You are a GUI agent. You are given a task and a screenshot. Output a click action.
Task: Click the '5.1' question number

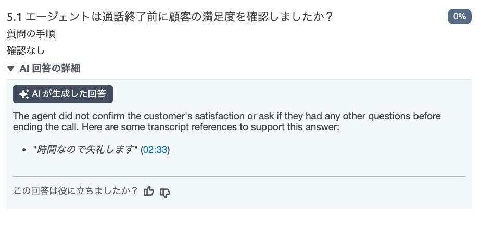pyautogui.click(x=15, y=17)
